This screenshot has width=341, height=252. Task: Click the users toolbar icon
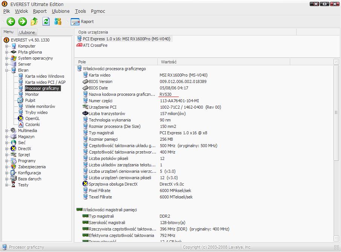coord(58,22)
